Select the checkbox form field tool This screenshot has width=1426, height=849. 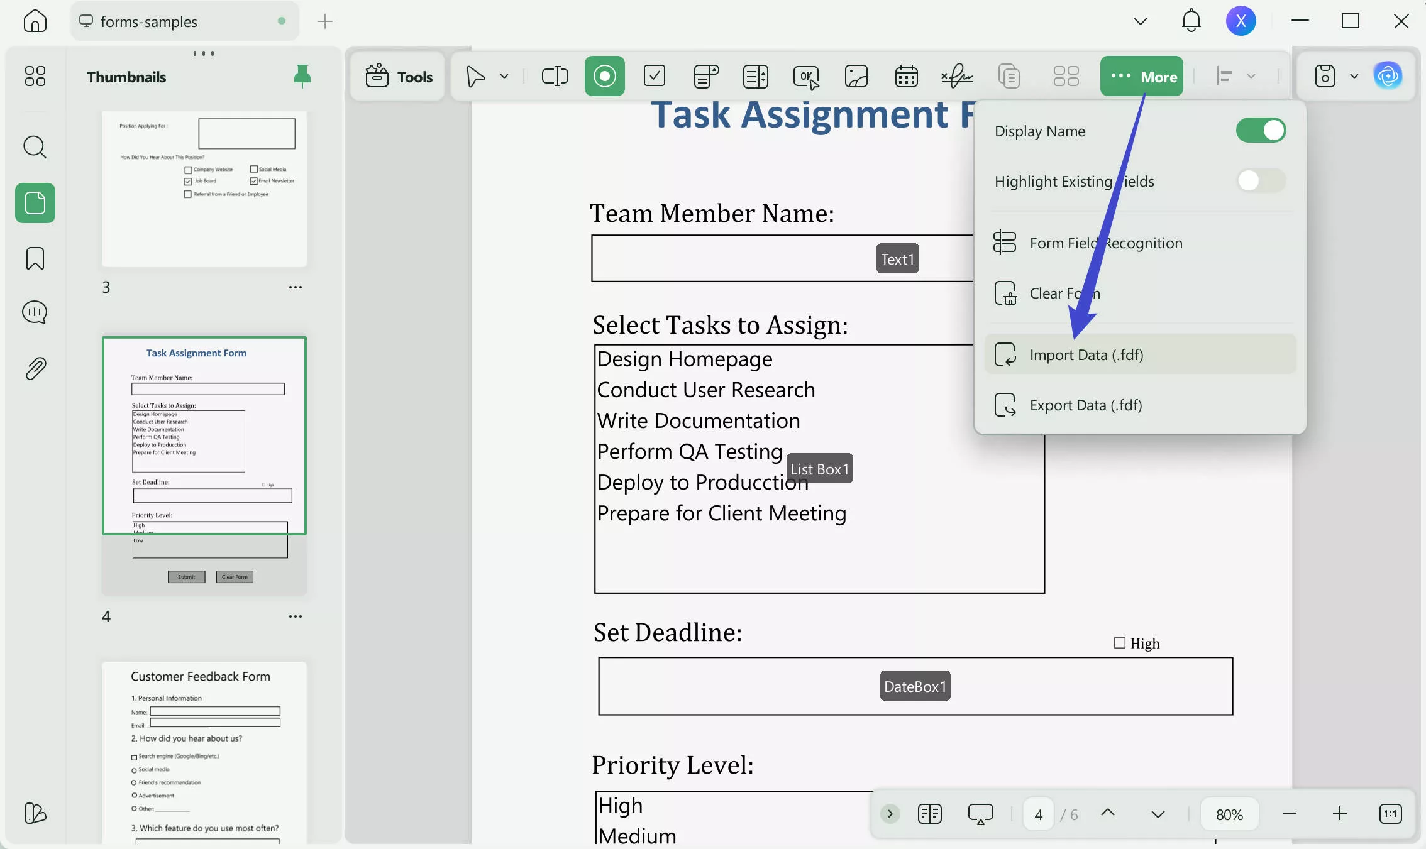coord(655,77)
